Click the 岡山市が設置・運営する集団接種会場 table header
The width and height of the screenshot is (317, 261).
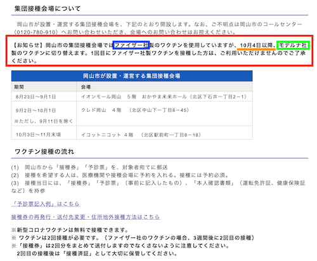tap(132, 76)
